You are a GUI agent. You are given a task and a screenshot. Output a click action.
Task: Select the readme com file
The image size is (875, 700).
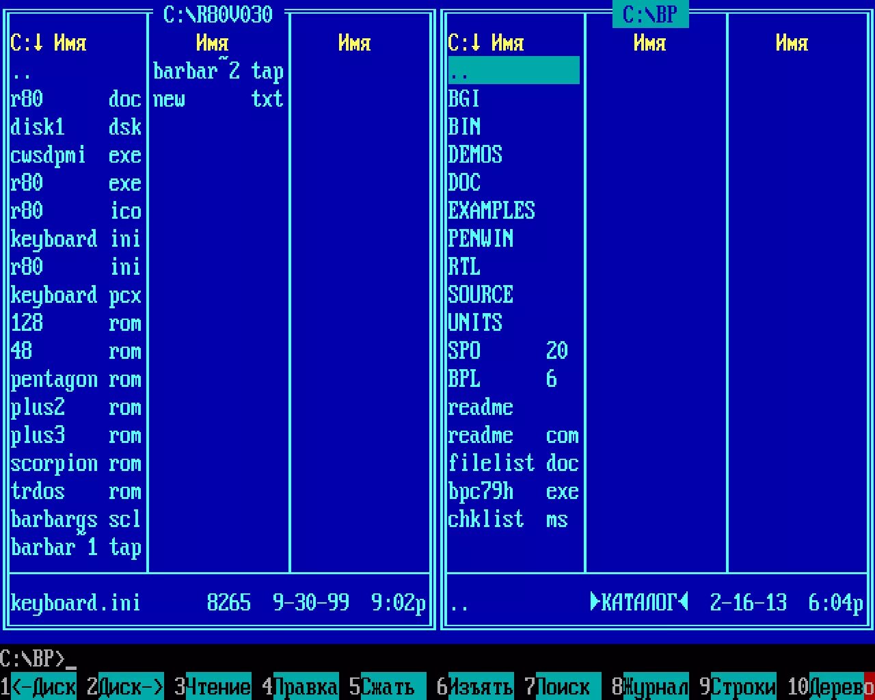(x=514, y=435)
